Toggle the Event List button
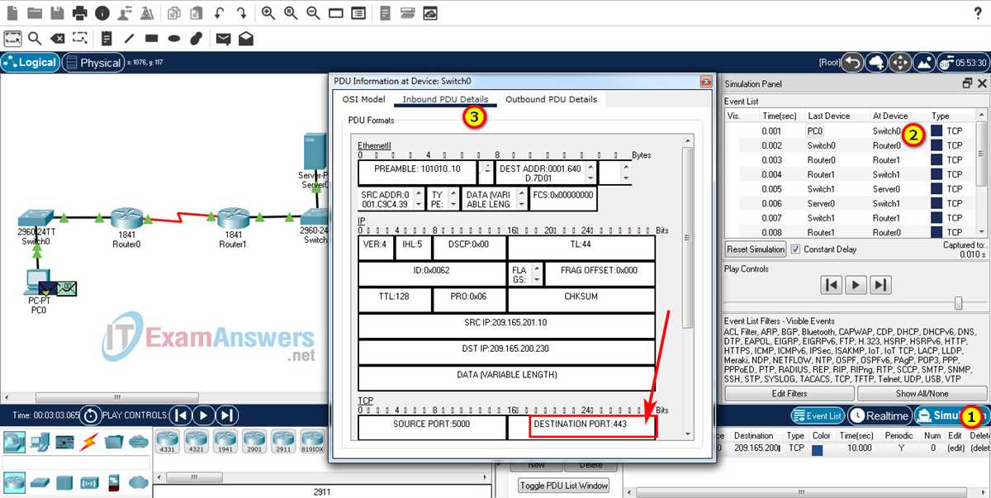Image resolution: width=991 pixels, height=498 pixels. click(x=818, y=416)
